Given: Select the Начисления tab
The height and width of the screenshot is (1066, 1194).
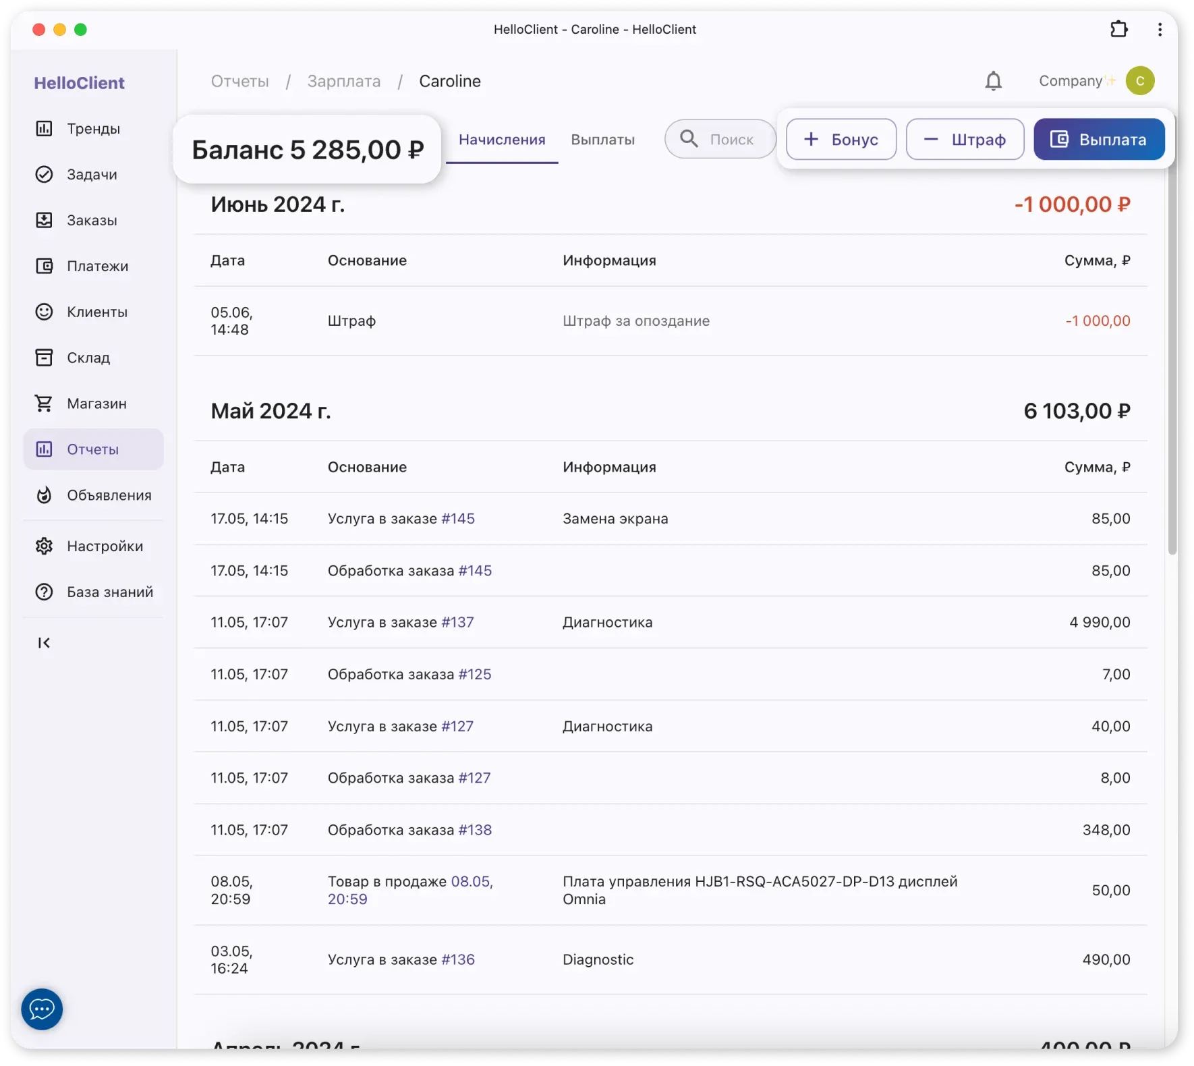Looking at the screenshot, I should (x=502, y=140).
